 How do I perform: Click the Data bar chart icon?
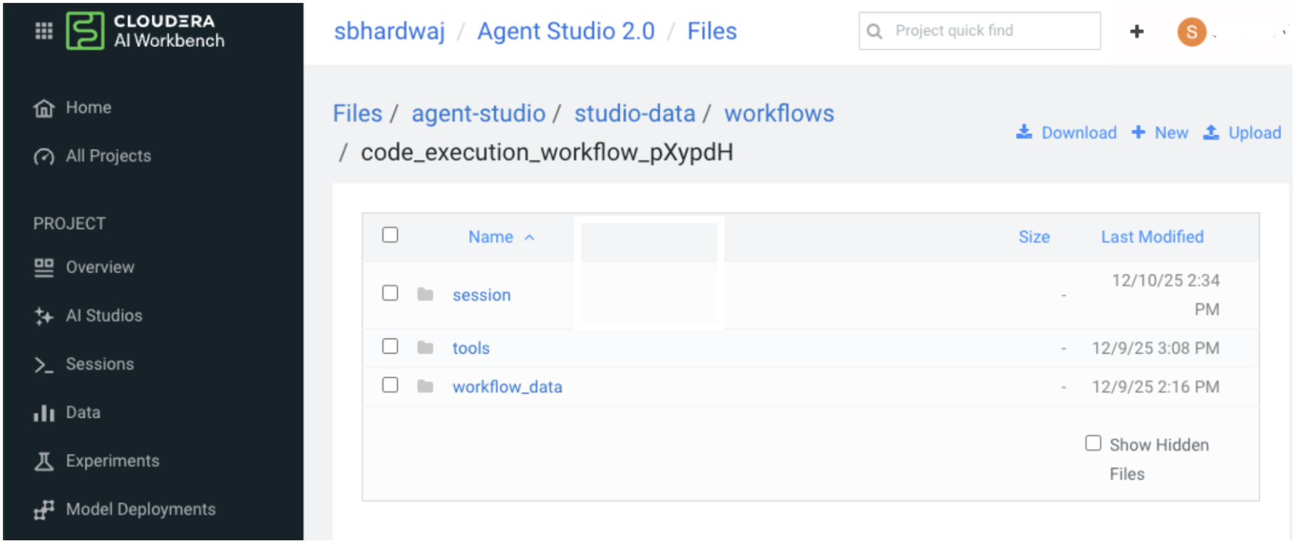pyautogui.click(x=43, y=413)
